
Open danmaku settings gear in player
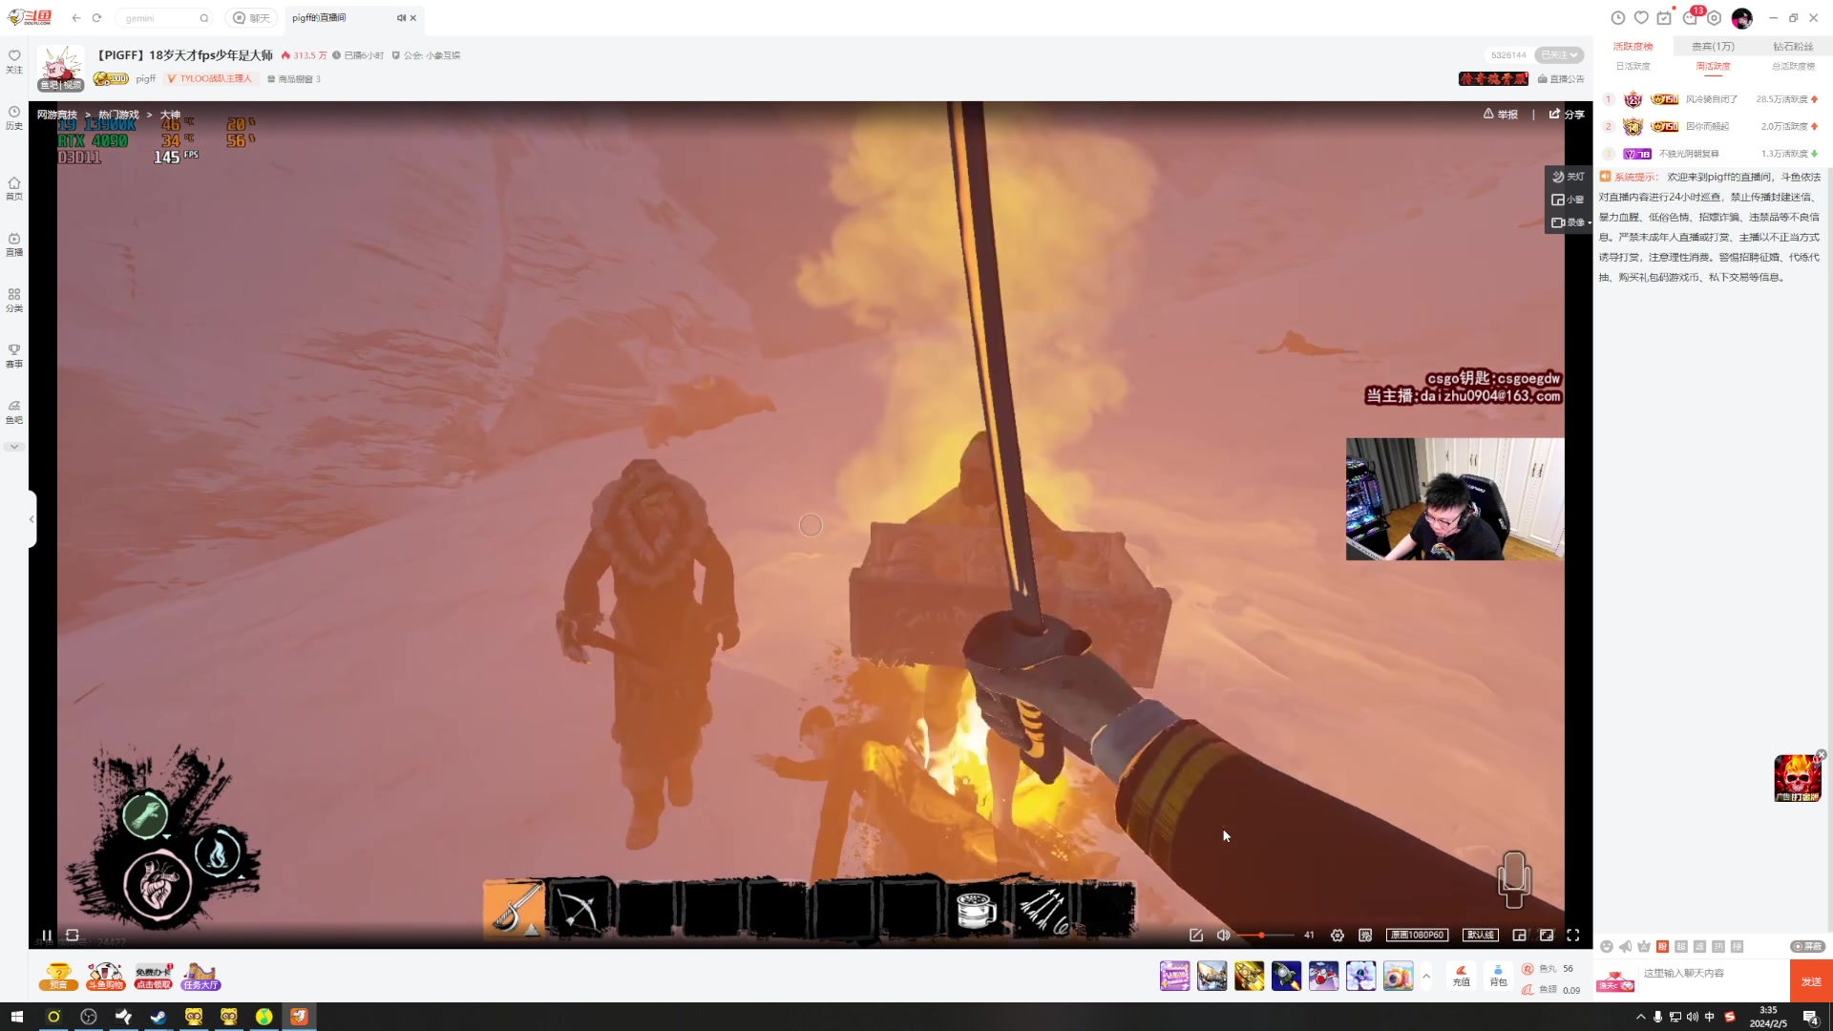(x=1338, y=936)
